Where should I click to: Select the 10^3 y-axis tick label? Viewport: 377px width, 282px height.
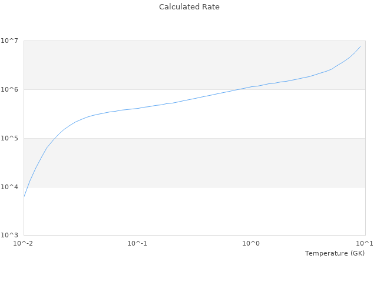[x=11, y=235]
